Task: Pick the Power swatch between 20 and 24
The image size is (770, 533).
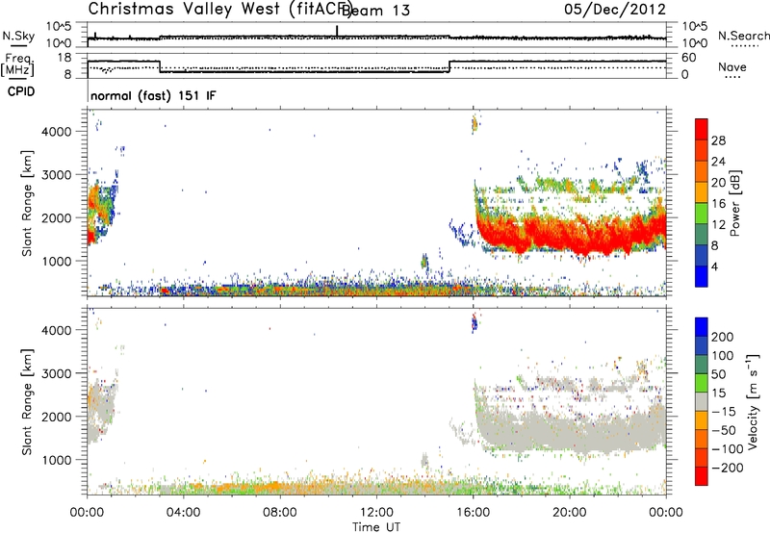Action: pos(702,171)
